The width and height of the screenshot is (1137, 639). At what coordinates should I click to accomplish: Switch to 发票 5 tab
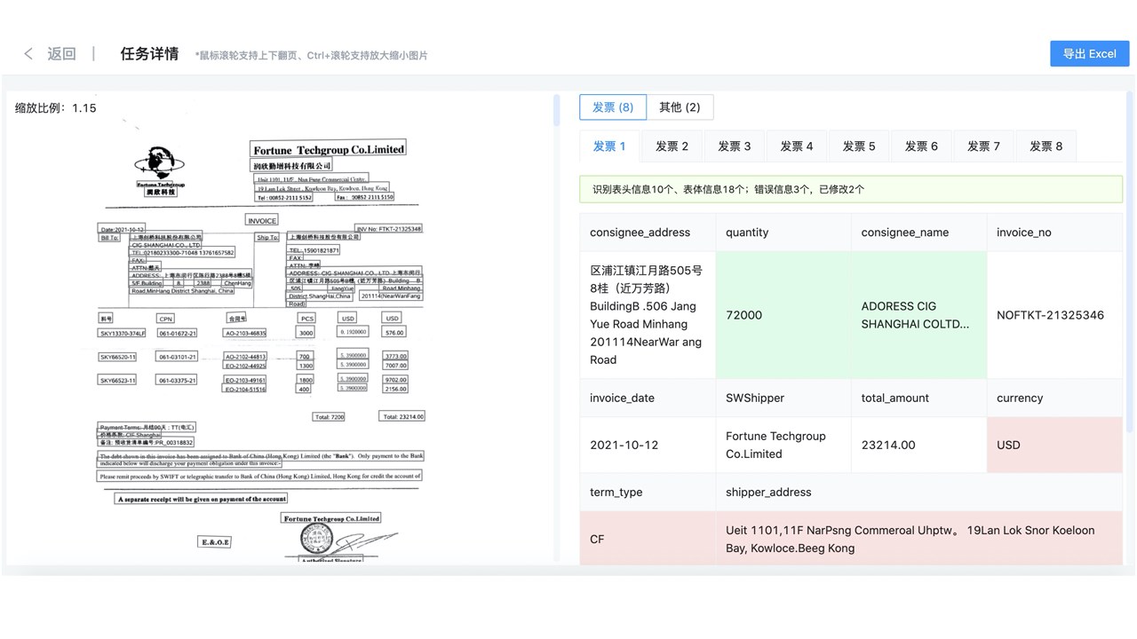(859, 146)
